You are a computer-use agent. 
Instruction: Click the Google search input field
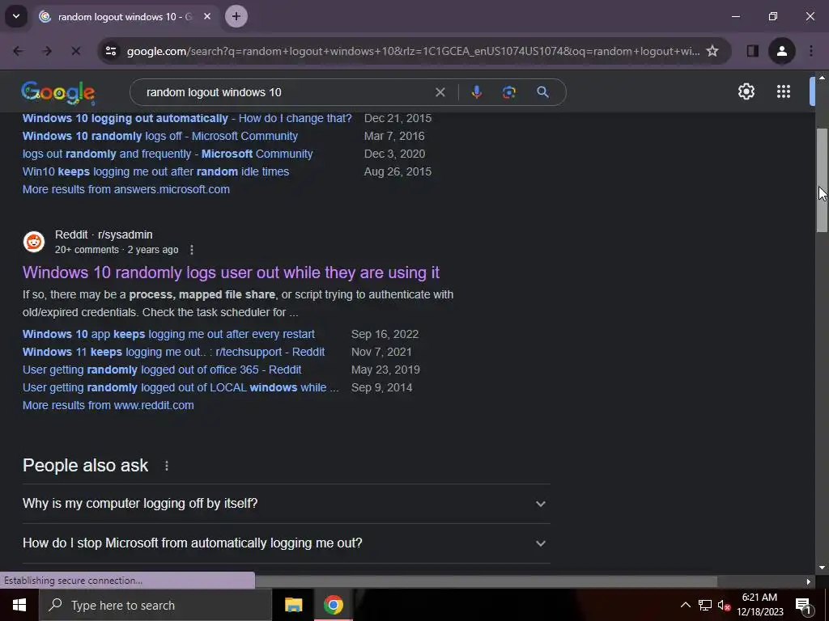pyautogui.click(x=286, y=92)
